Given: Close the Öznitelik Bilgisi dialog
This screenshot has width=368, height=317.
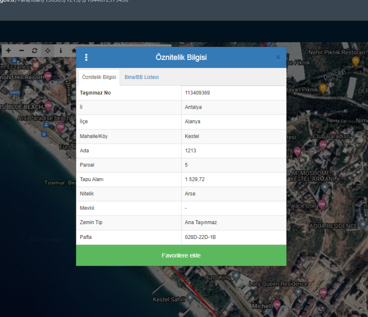Looking at the screenshot, I should point(278,57).
